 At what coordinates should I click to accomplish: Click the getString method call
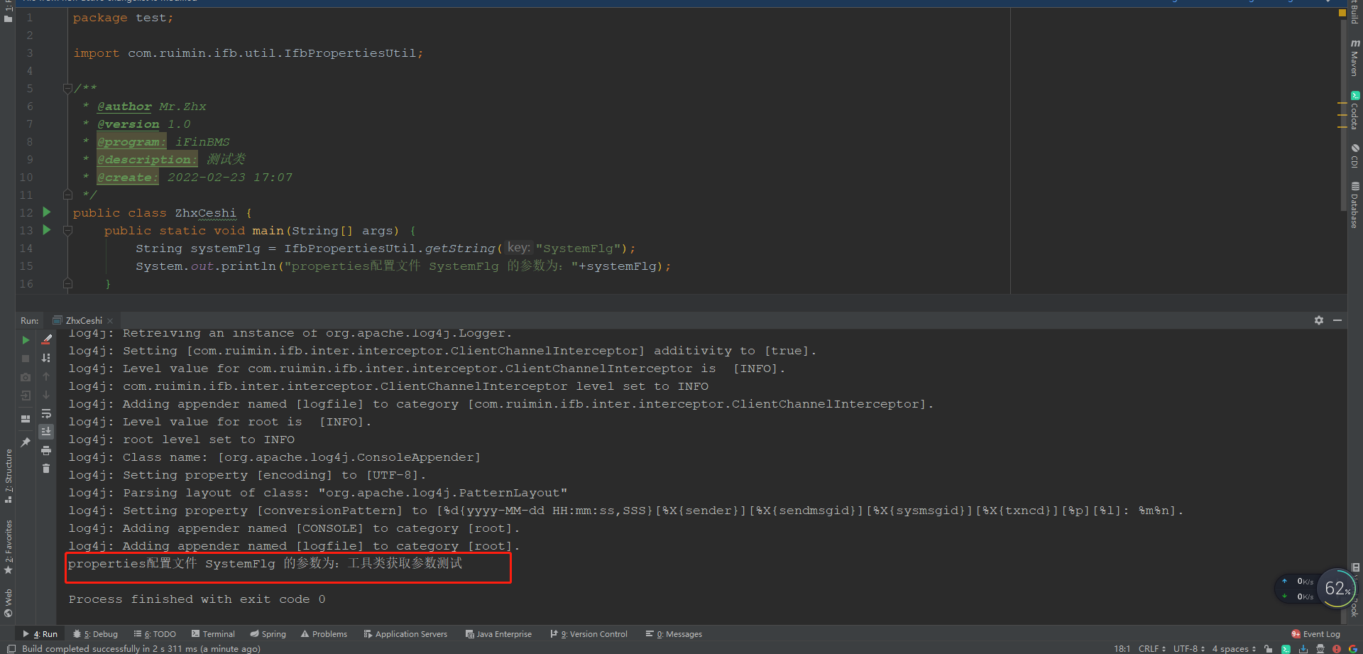click(x=460, y=249)
